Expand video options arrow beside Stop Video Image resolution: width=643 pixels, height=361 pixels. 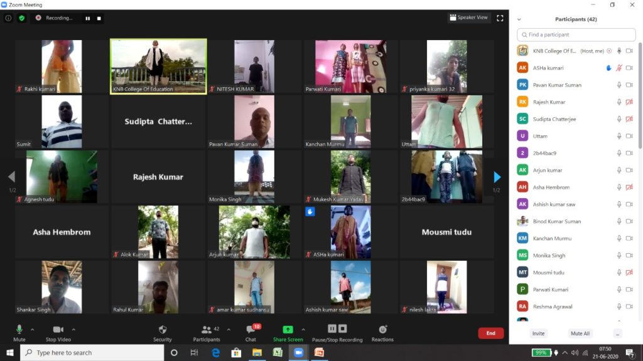73,329
